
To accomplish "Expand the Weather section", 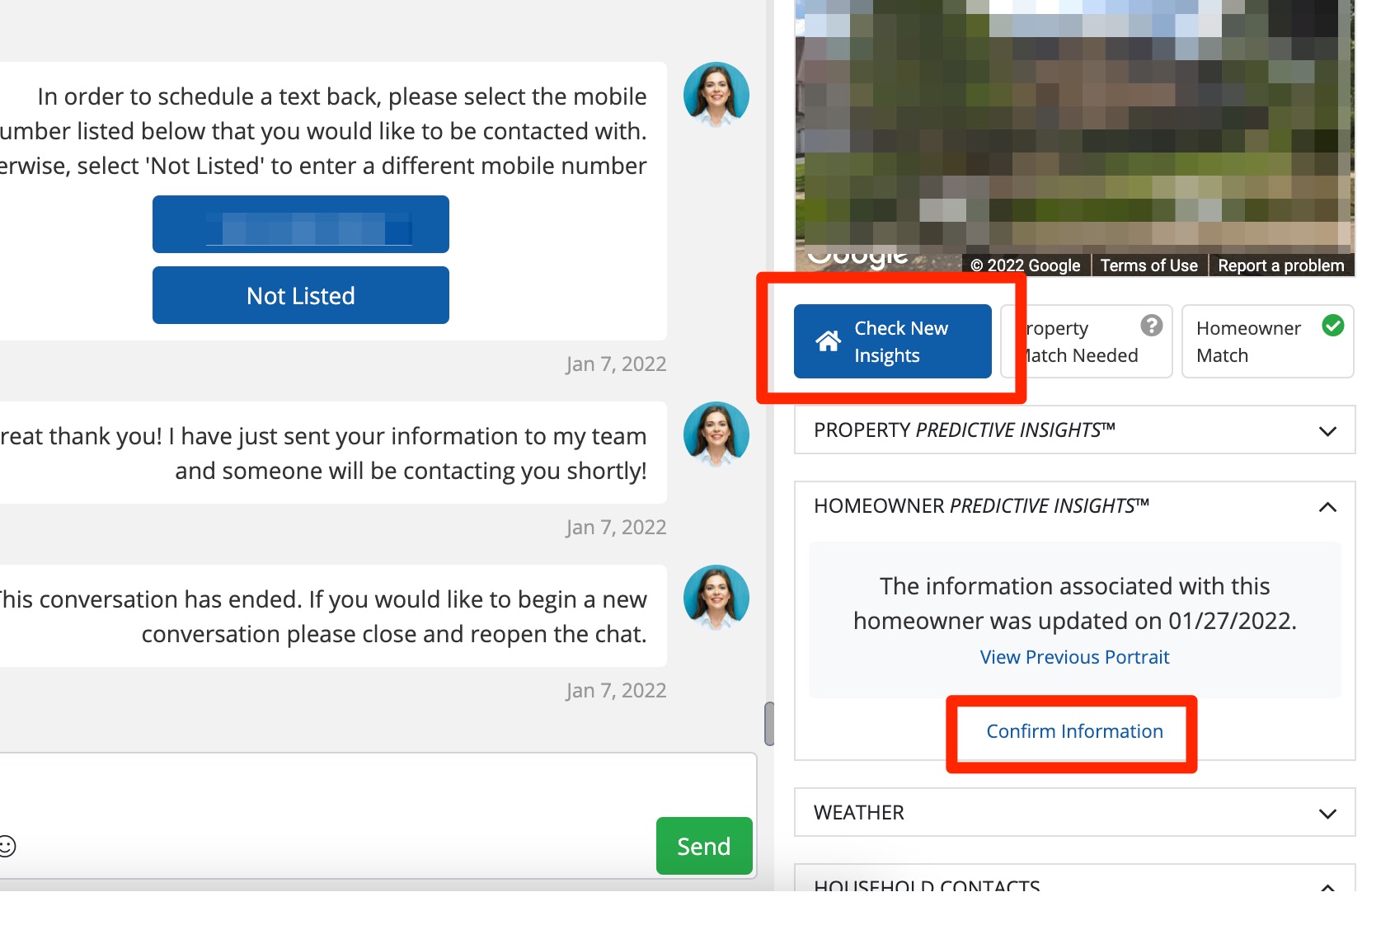I will pyautogui.click(x=1327, y=814).
